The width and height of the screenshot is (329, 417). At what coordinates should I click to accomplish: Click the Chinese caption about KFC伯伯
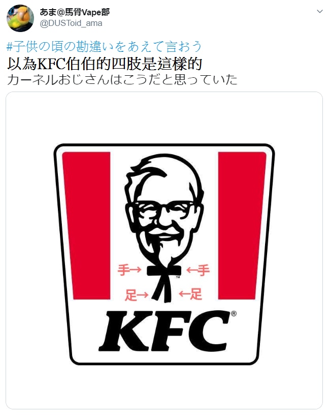(105, 64)
